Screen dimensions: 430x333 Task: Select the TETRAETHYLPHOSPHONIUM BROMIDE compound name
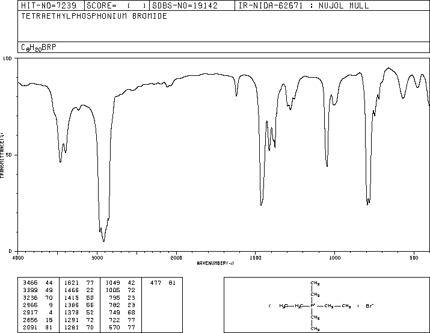pos(94,16)
